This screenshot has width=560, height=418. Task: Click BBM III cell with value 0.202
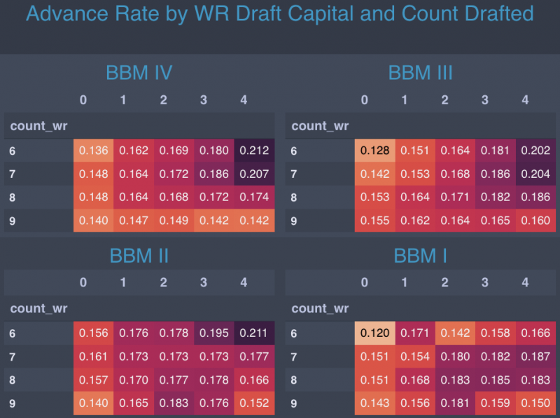[x=535, y=150]
